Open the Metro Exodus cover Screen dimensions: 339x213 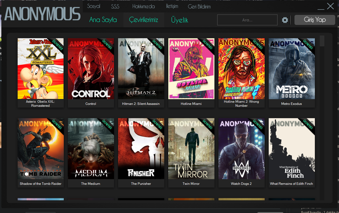click(292, 69)
